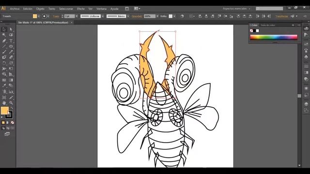The image size is (310, 174).
Task: Open the Efecto menu
Action: pyautogui.click(x=81, y=9)
